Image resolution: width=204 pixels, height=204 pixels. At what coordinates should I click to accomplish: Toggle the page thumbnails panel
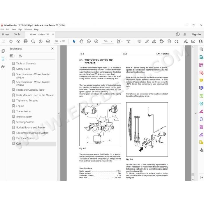coord(3,51)
